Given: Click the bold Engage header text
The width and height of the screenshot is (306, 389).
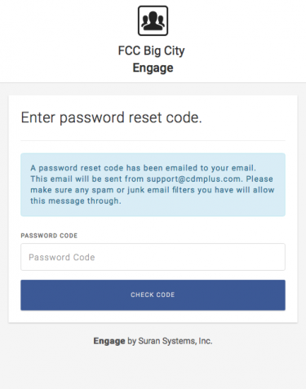Looking at the screenshot, I should [x=153, y=68].
